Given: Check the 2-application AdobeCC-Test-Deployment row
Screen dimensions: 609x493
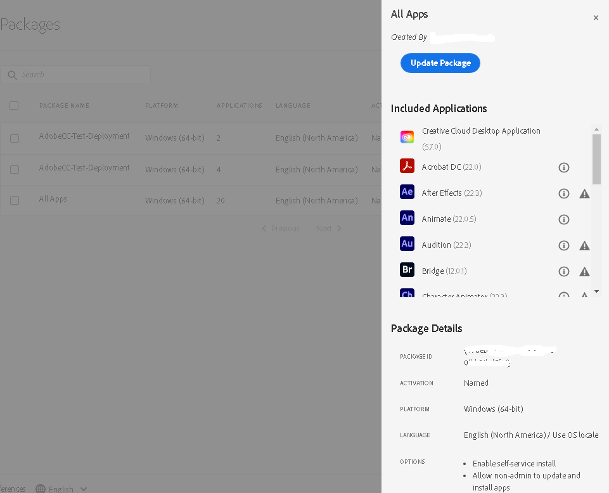Looking at the screenshot, I should pyautogui.click(x=15, y=138).
